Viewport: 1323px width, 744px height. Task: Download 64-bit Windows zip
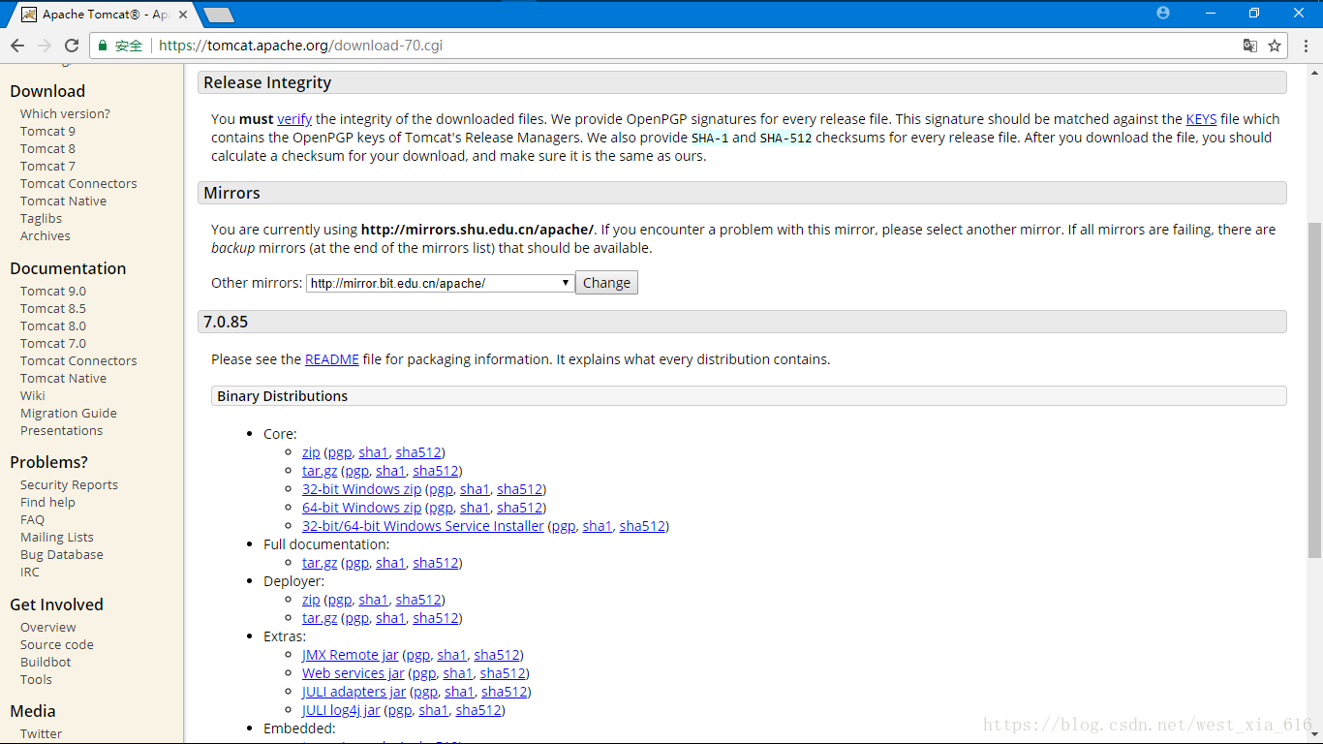(x=361, y=508)
